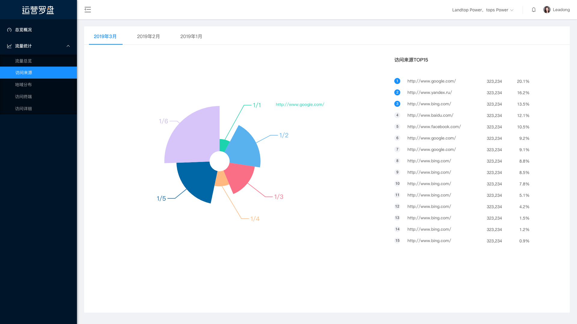The width and height of the screenshot is (577, 324).
Task: Open the notification bell
Action: (533, 10)
